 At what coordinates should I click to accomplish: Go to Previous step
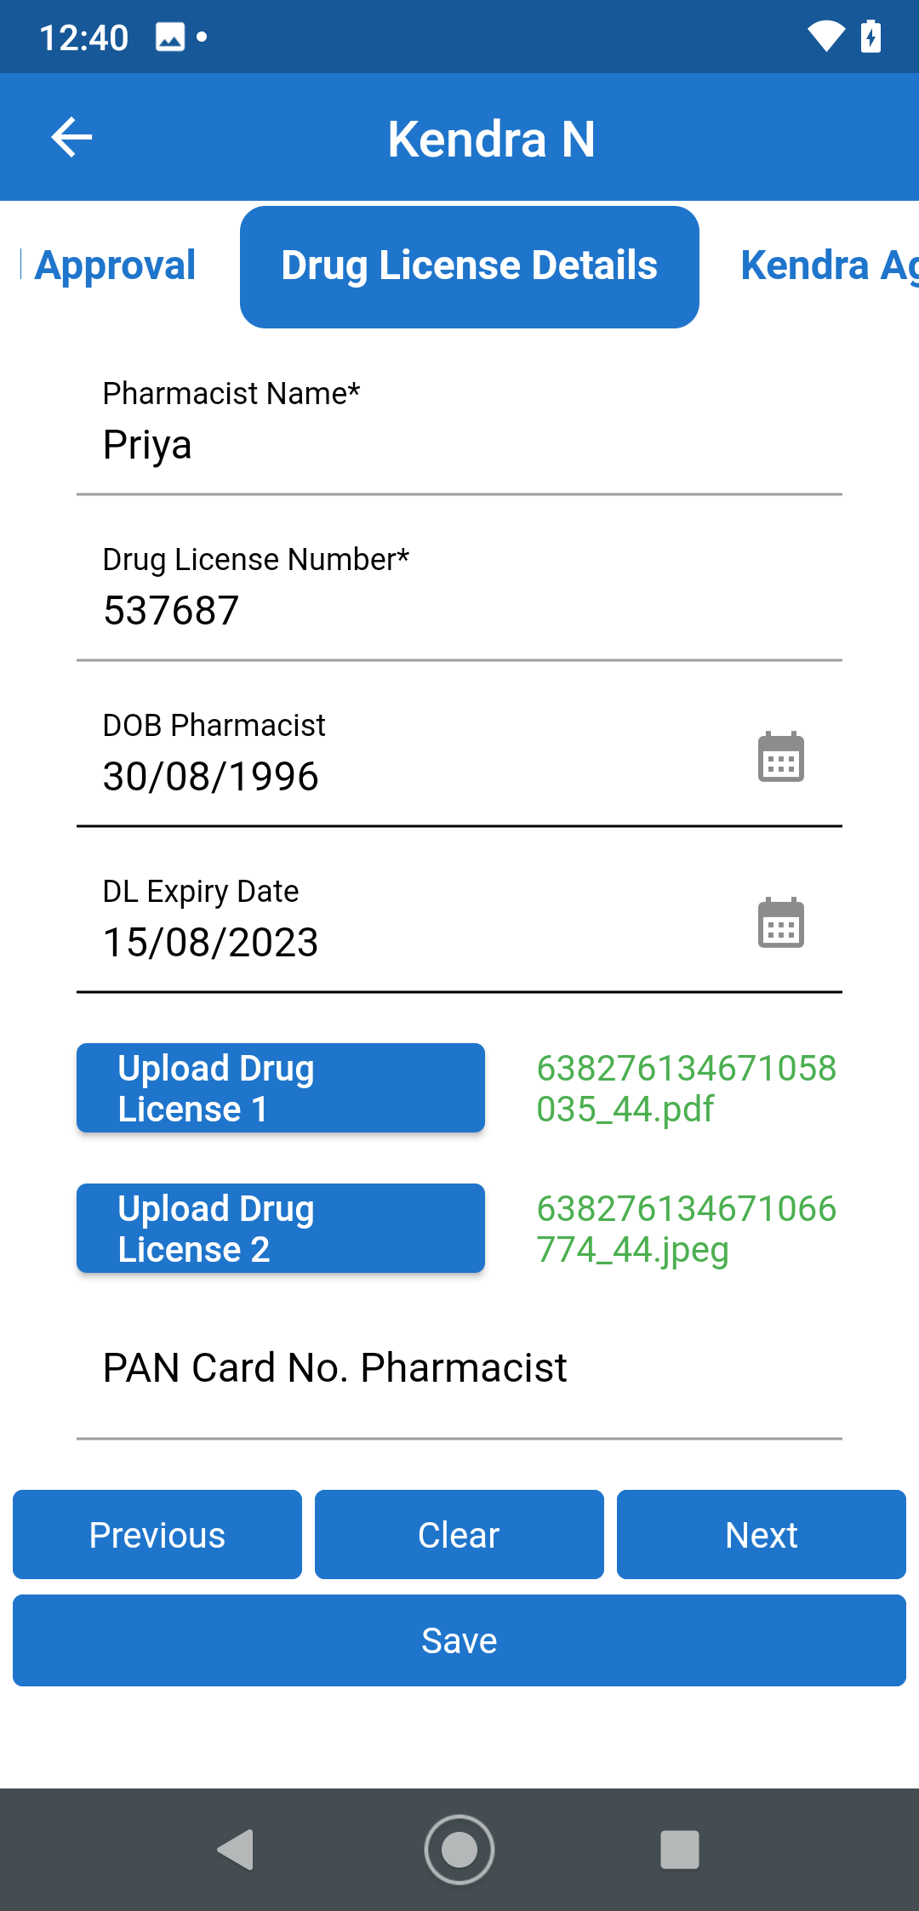click(x=157, y=1535)
